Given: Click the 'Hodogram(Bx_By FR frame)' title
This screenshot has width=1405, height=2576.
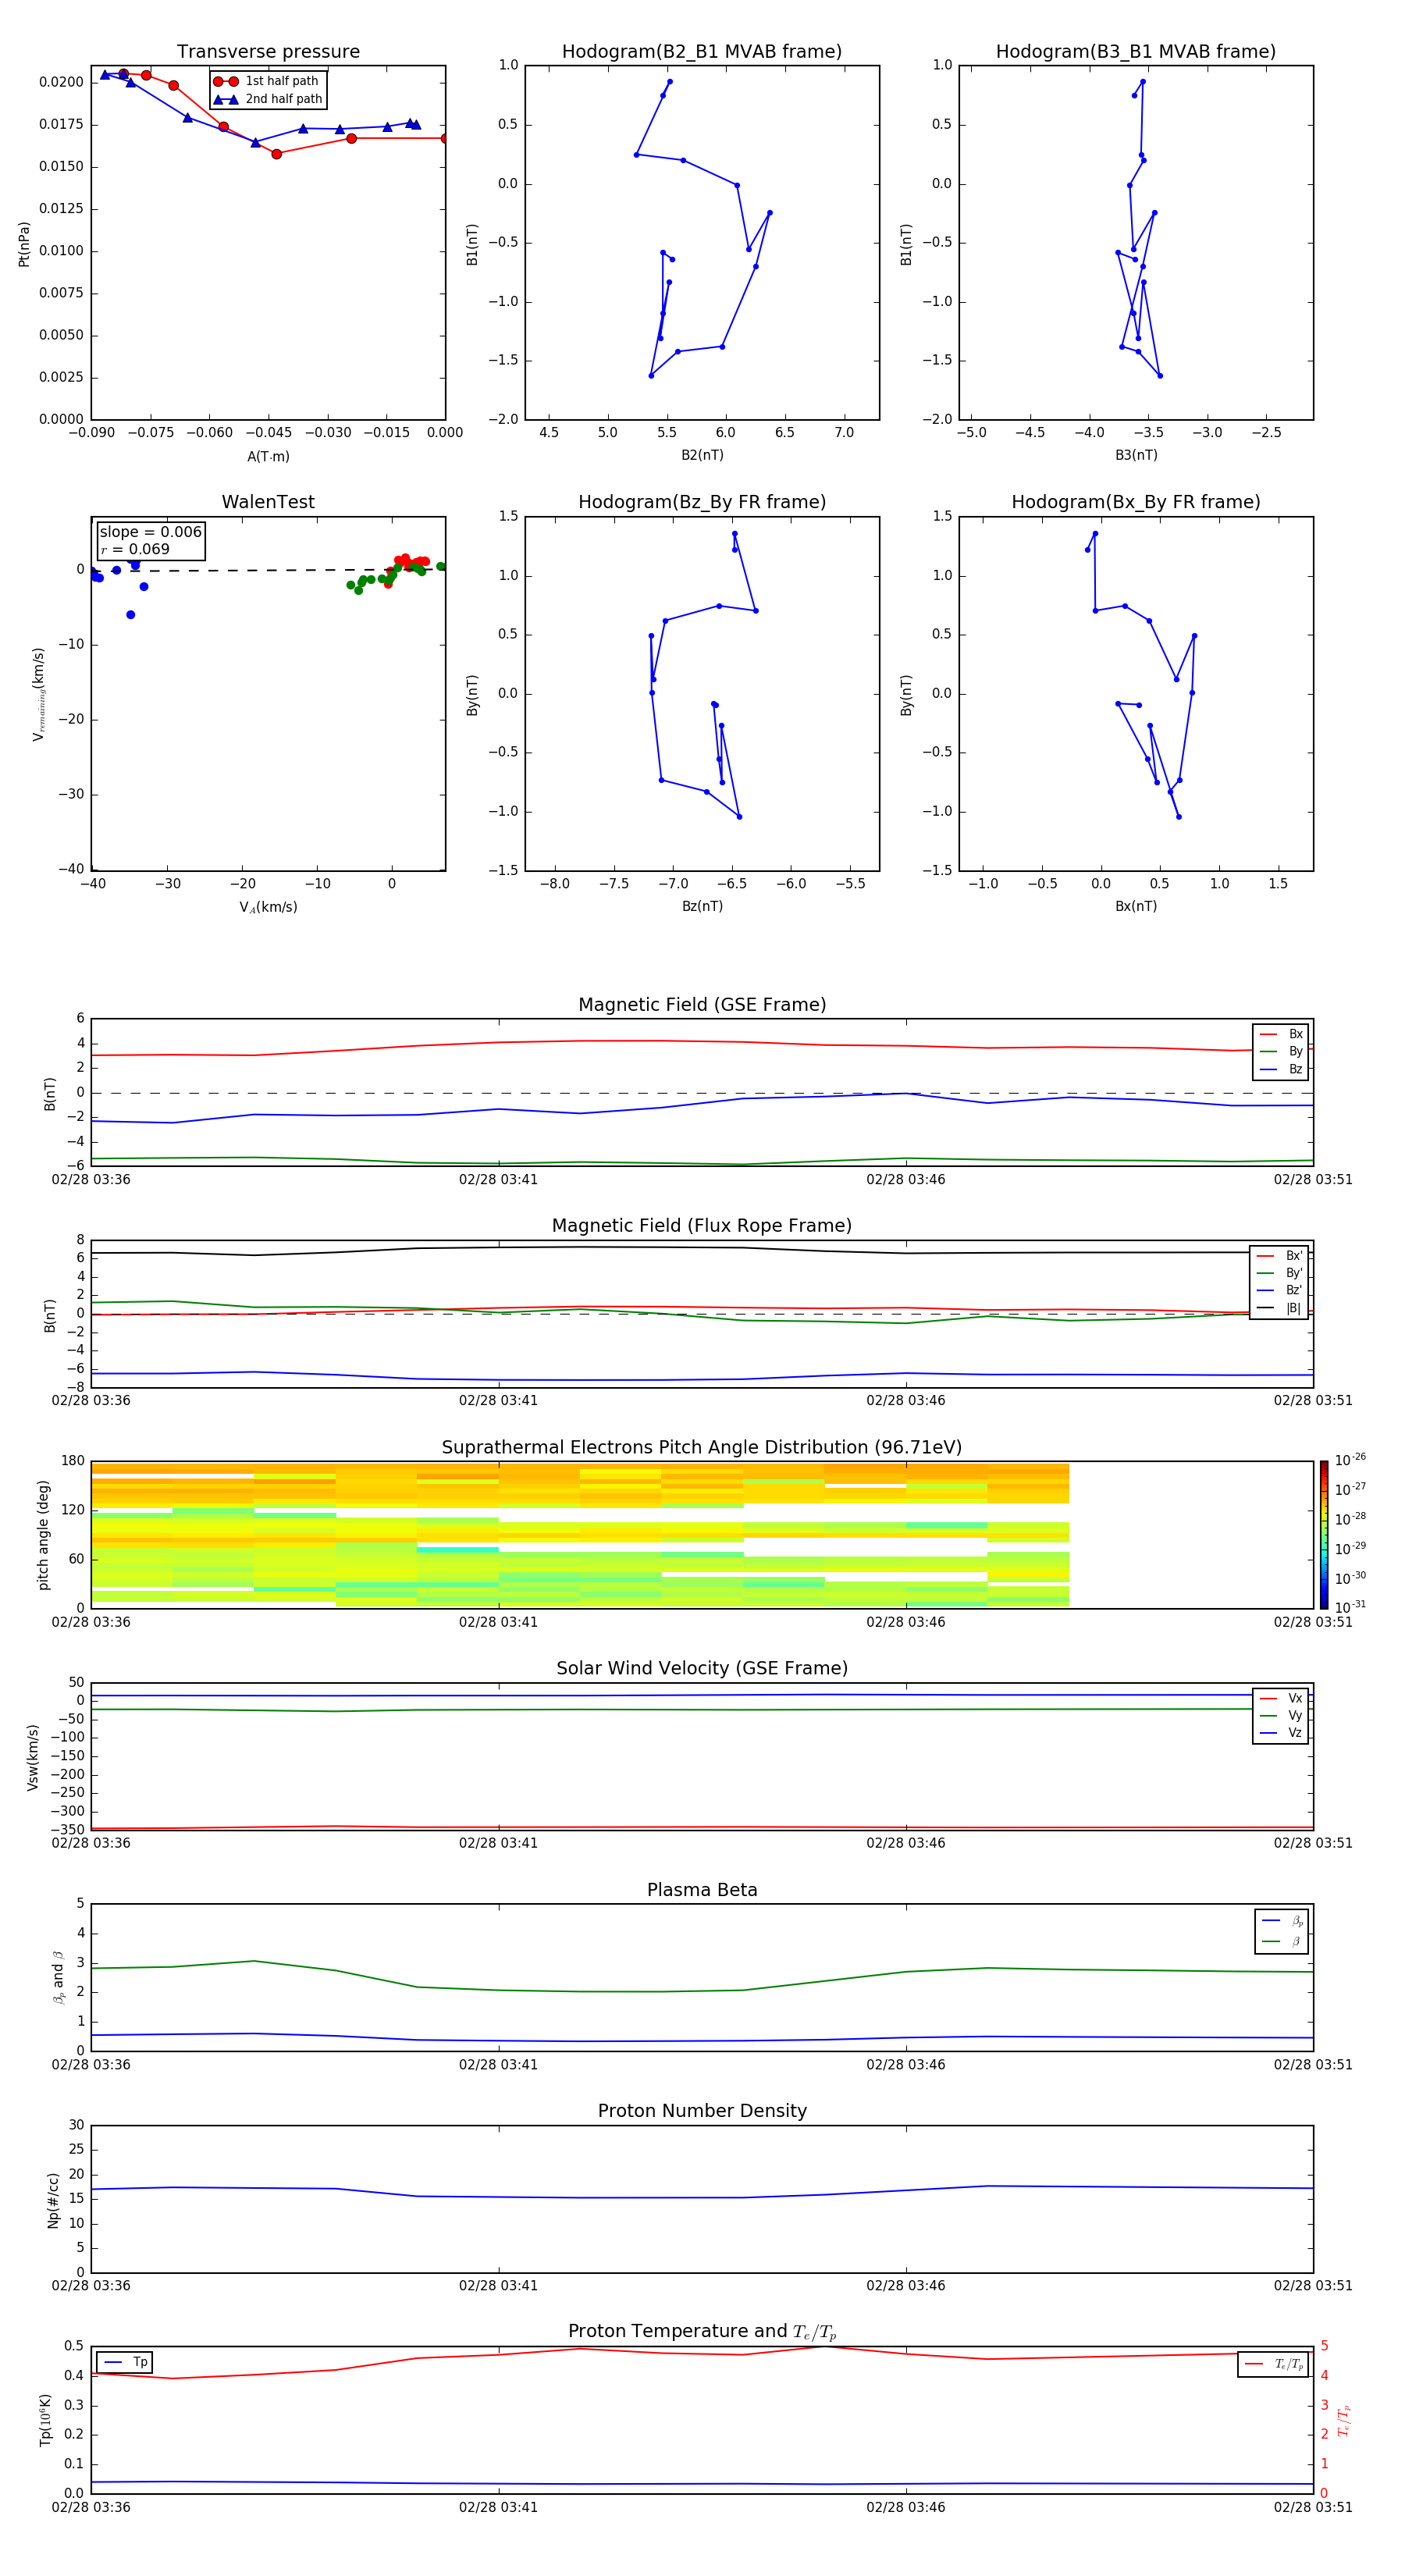Looking at the screenshot, I should coord(1136,502).
